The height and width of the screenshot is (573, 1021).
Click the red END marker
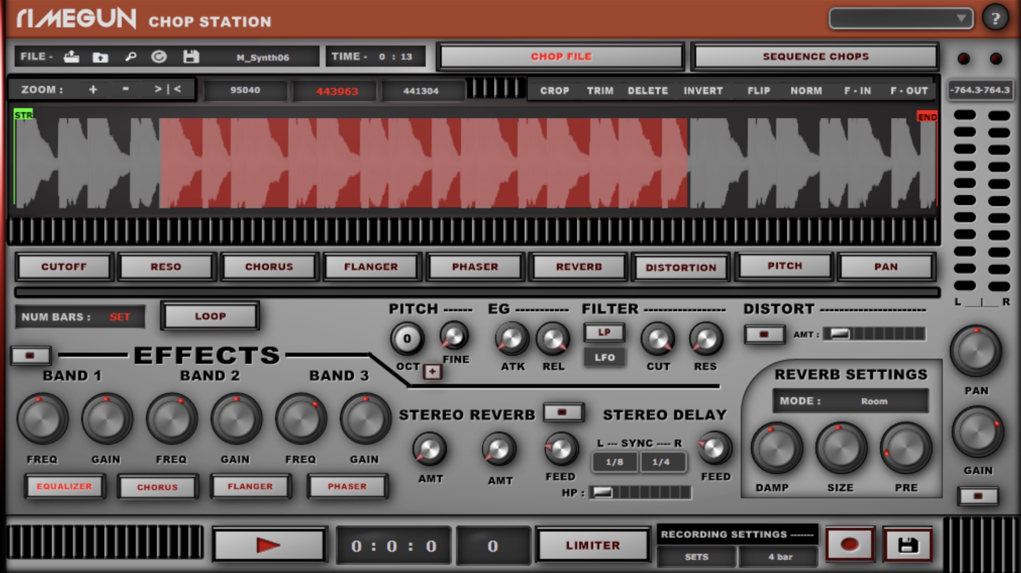click(x=927, y=117)
